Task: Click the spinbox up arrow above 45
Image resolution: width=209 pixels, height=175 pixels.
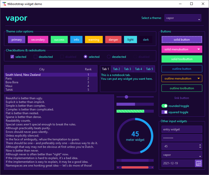Action: coord(200,145)
